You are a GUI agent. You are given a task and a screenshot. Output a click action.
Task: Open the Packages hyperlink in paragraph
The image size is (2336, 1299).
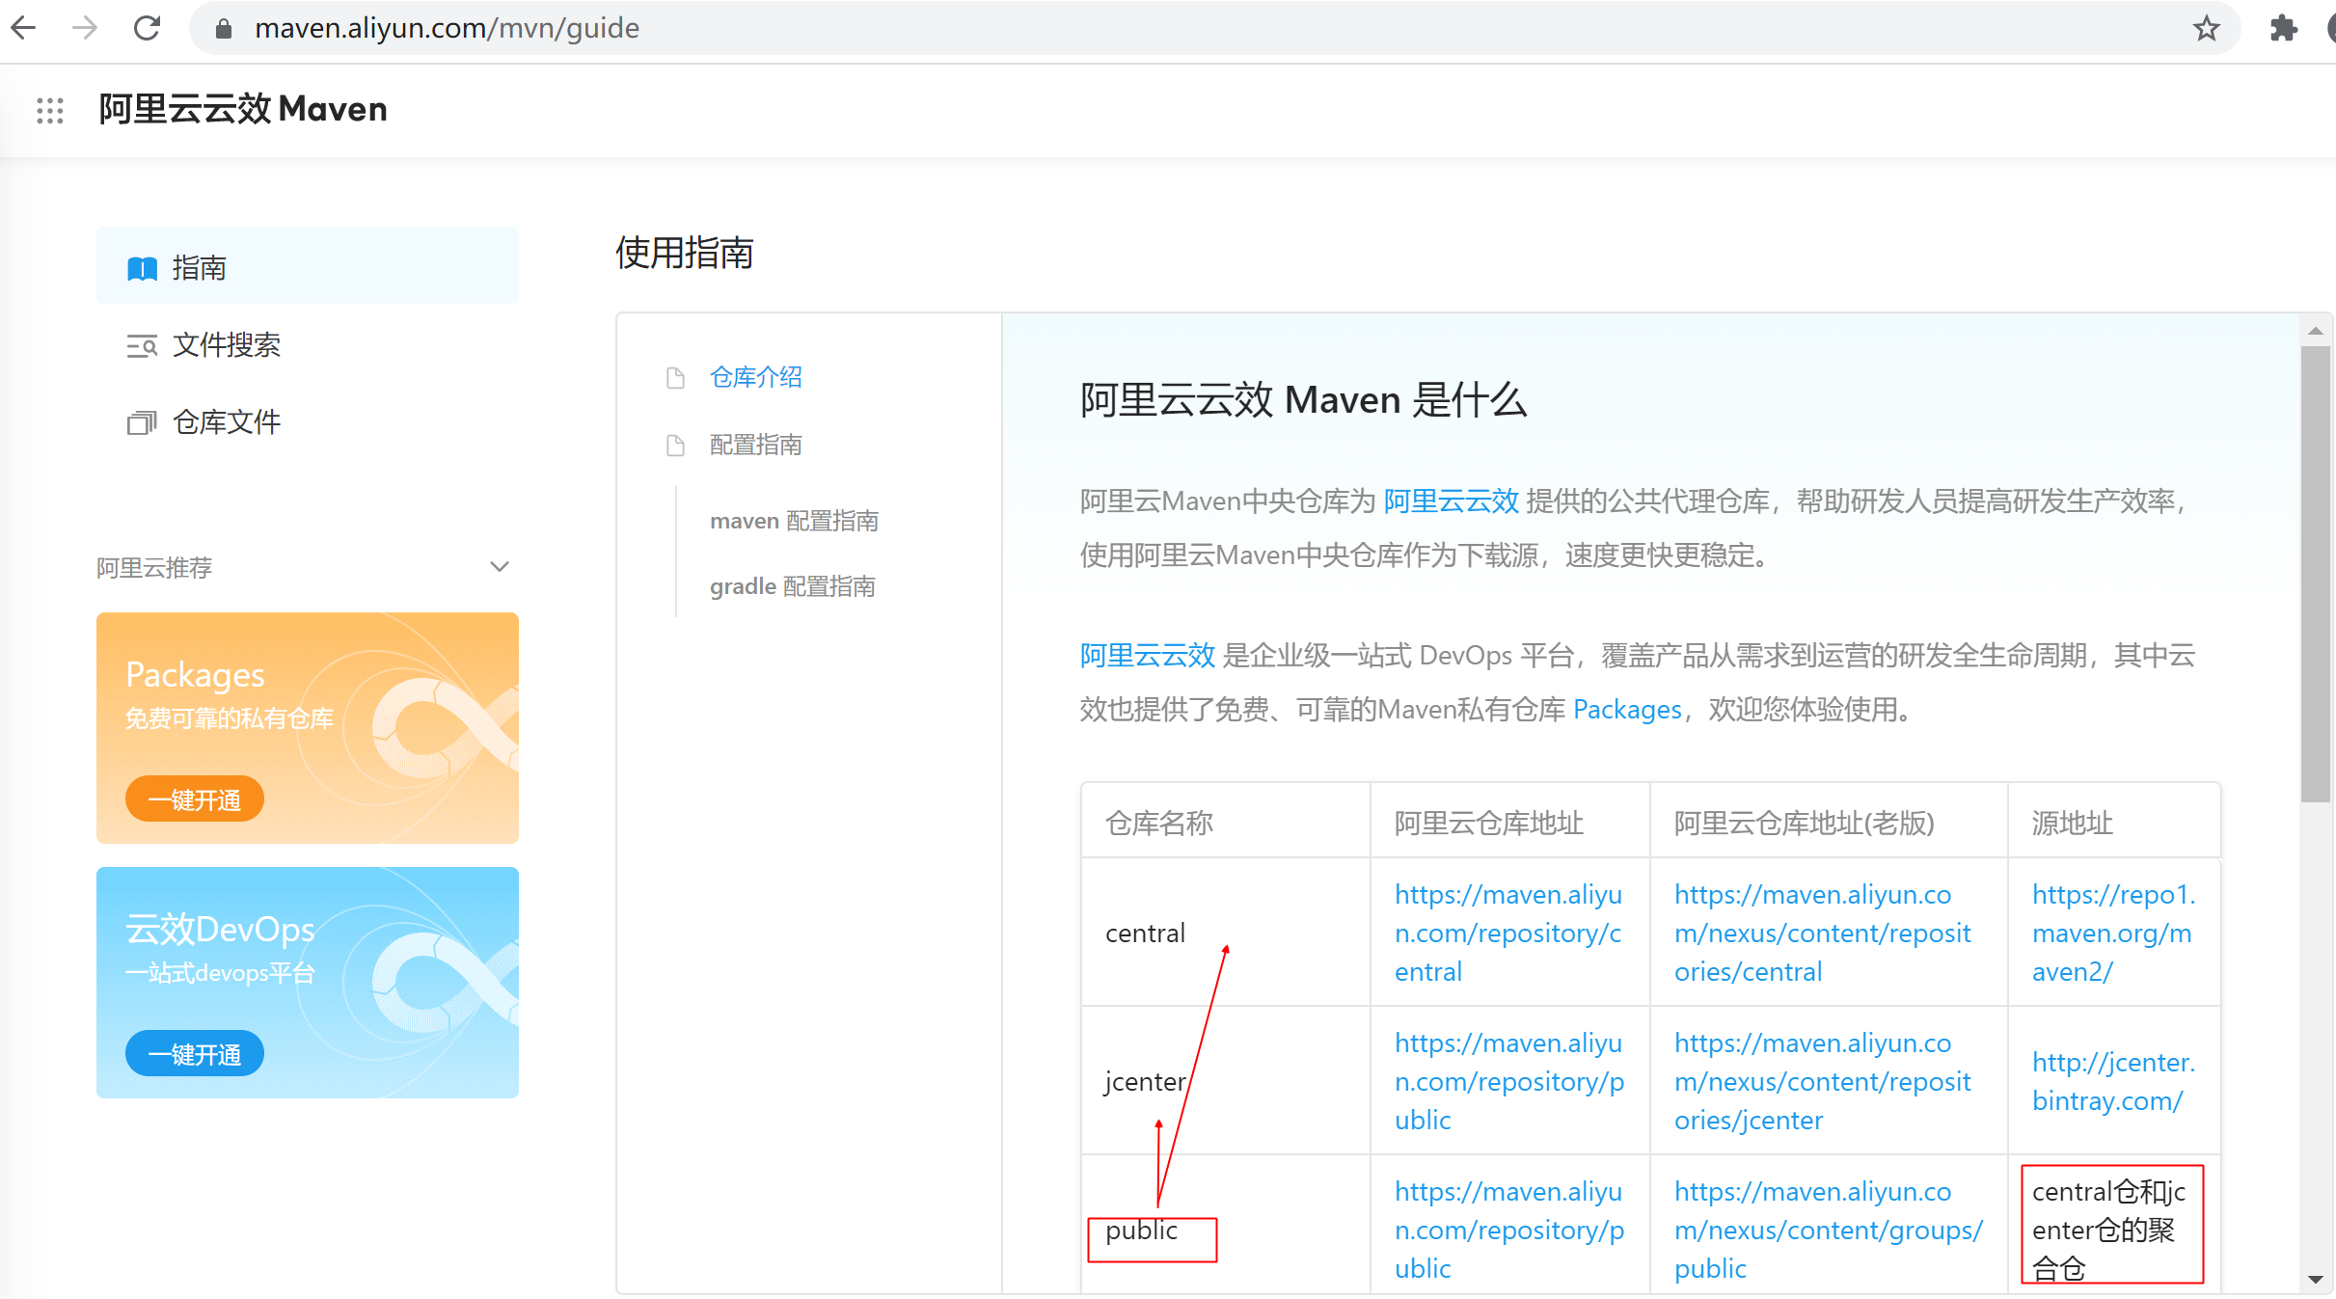coord(1627,710)
